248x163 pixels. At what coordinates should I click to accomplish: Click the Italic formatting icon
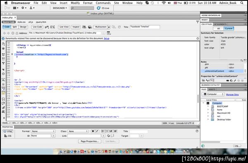pyautogui.click(x=97, y=131)
